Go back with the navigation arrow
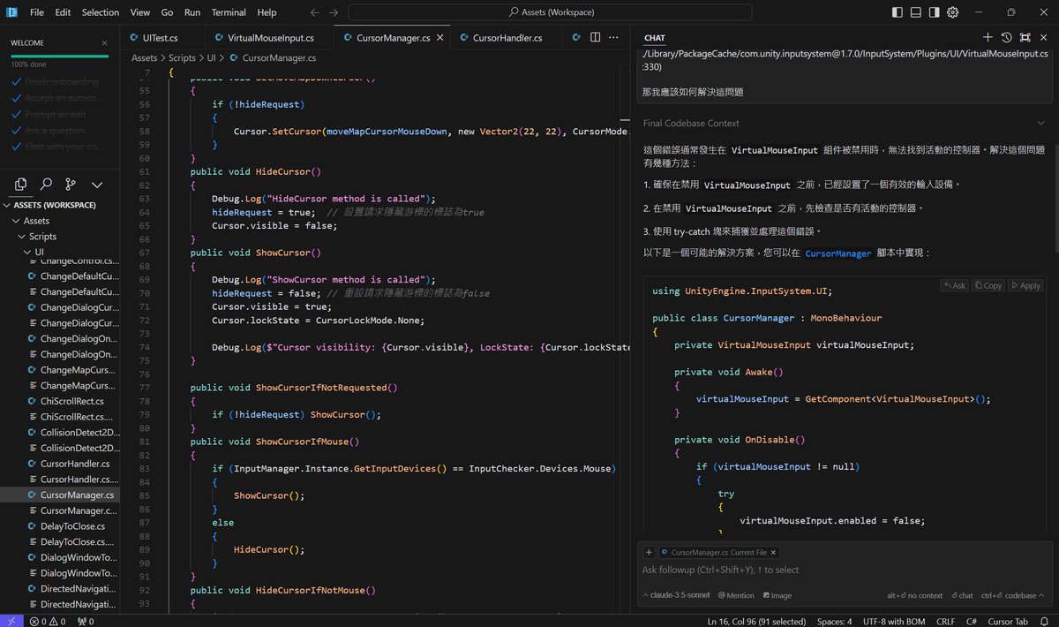This screenshot has height=627, width=1059. tap(315, 12)
